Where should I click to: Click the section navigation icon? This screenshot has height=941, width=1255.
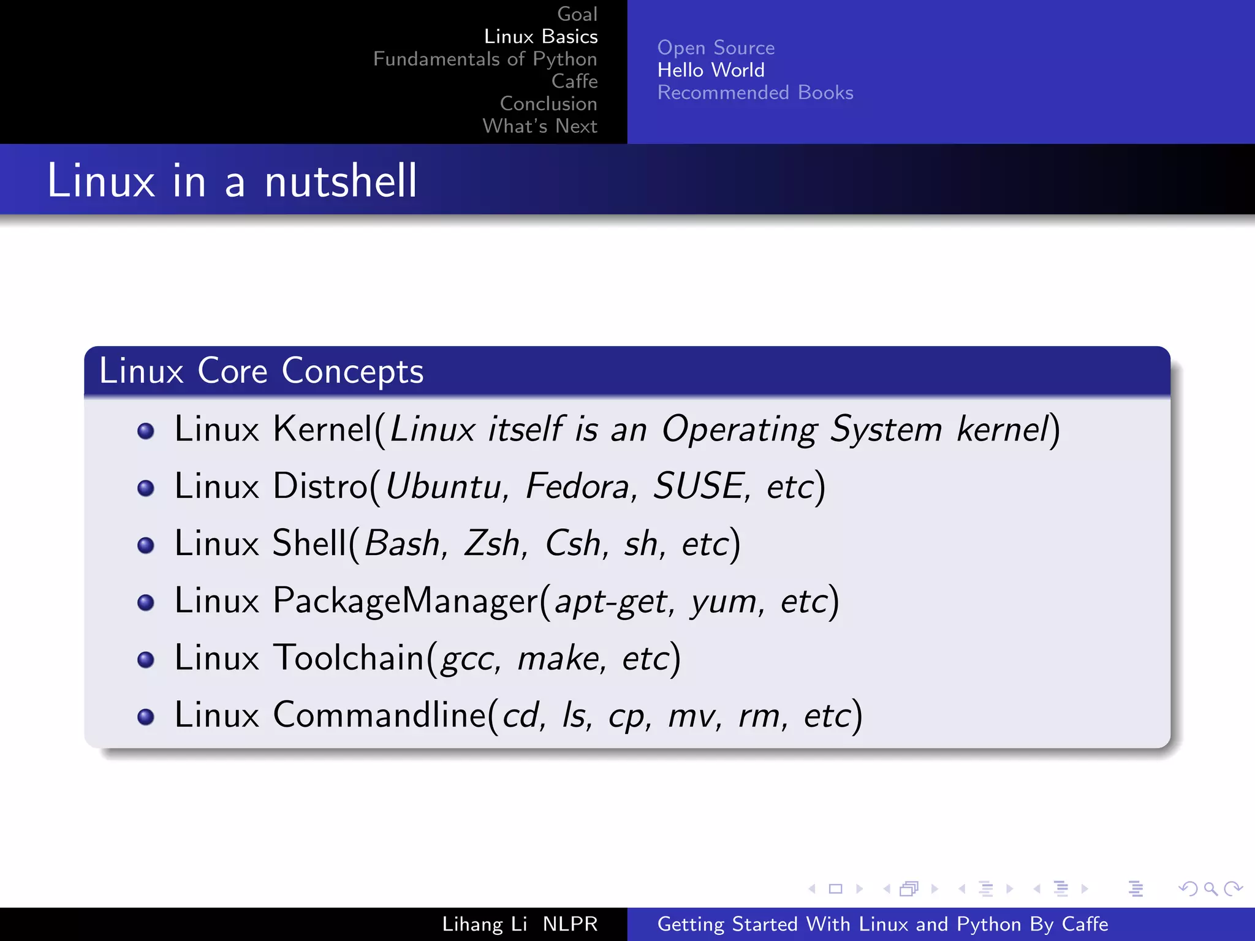click(1061, 889)
